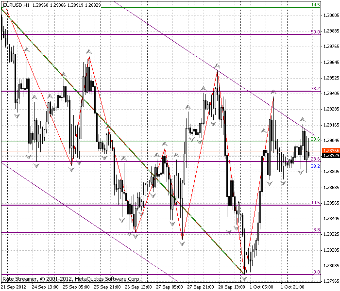Viewport: 340px width, 291px height.
Task: Click price axis value 1.29885
Action: click(331, 31)
